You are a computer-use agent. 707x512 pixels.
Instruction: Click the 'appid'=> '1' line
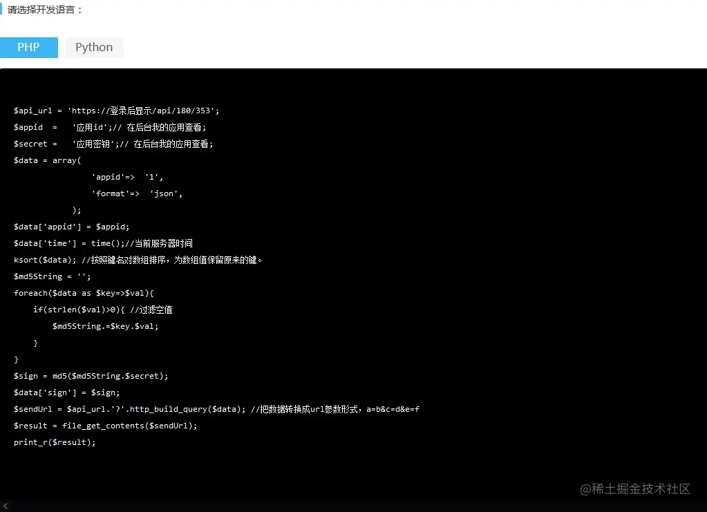127,177
